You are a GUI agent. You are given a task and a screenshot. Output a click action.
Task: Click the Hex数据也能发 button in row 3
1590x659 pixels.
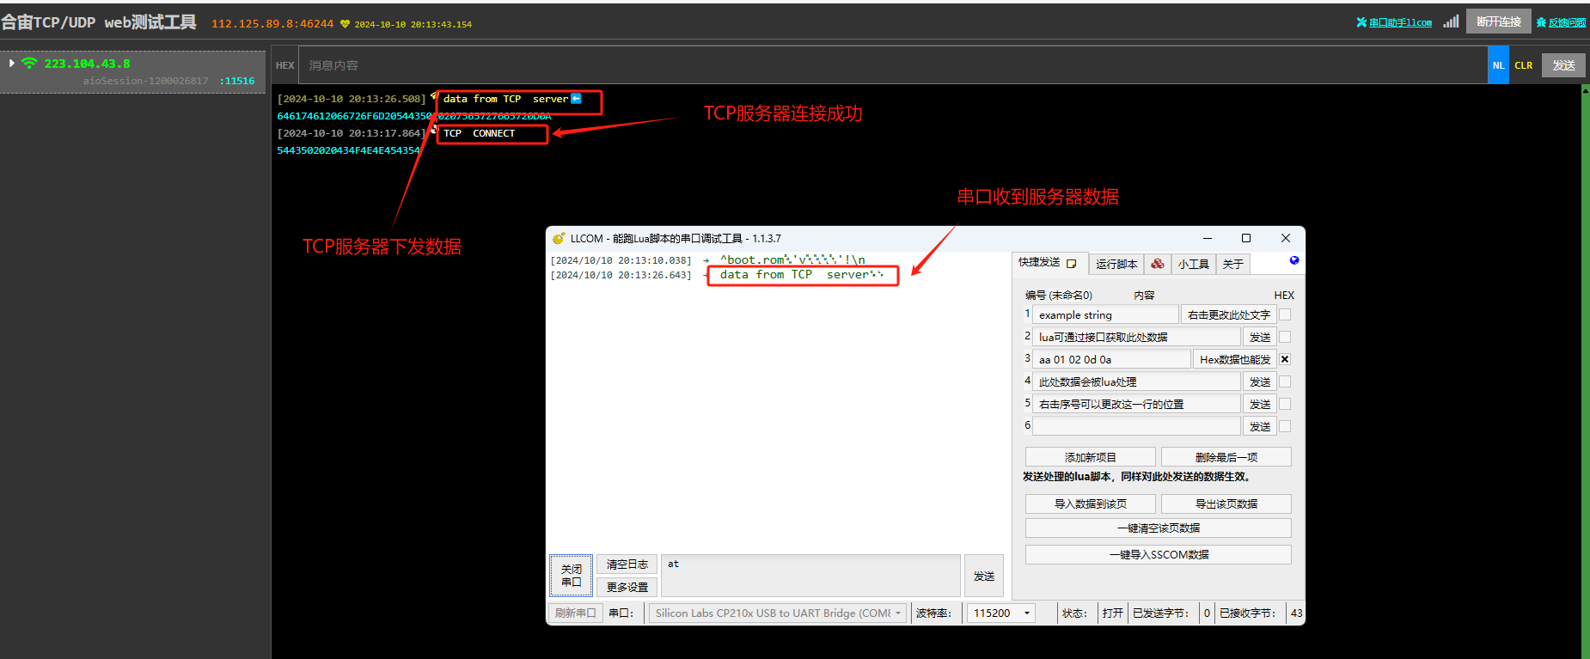click(x=1235, y=359)
